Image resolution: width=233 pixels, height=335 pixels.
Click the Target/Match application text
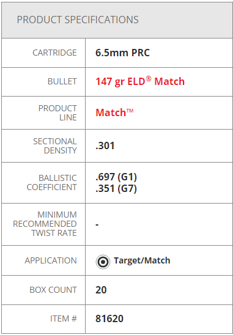coord(142,260)
